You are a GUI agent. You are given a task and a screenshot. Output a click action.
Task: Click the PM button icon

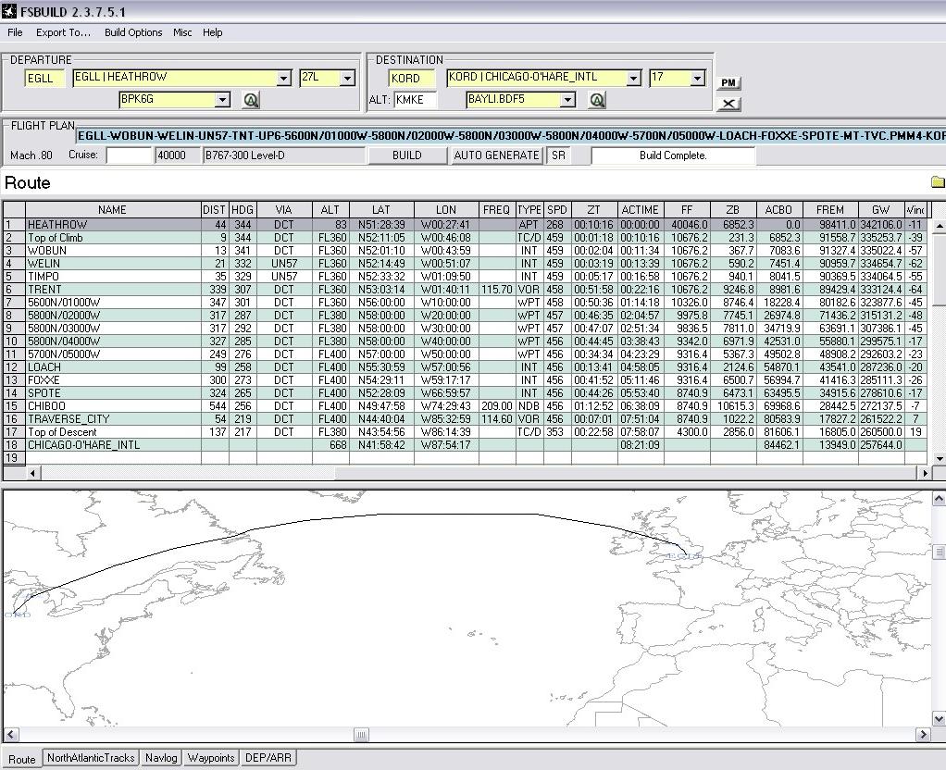pos(728,83)
